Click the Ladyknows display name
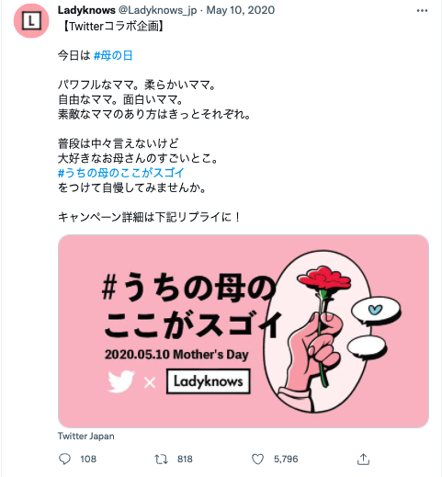Image resolution: width=442 pixels, height=477 pixels. [x=86, y=10]
